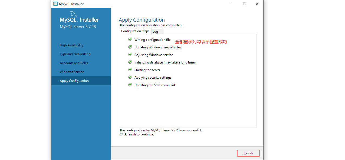Open High Availability in the sidebar
Viewport: 345px width, 160px height.
(x=71, y=45)
